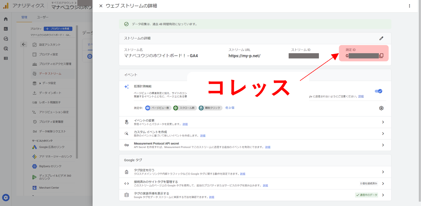The width and height of the screenshot is (421, 206).
Task: Expand the Measurement Protocol API secret row
Action: click(x=255, y=145)
